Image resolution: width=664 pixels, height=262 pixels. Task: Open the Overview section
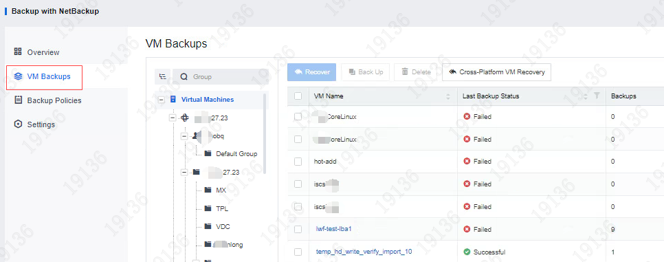(43, 52)
